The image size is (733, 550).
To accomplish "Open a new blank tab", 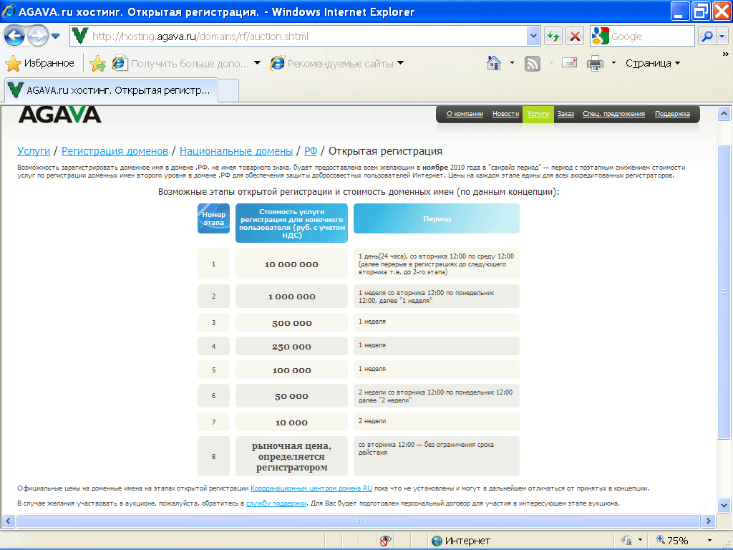I will [228, 91].
